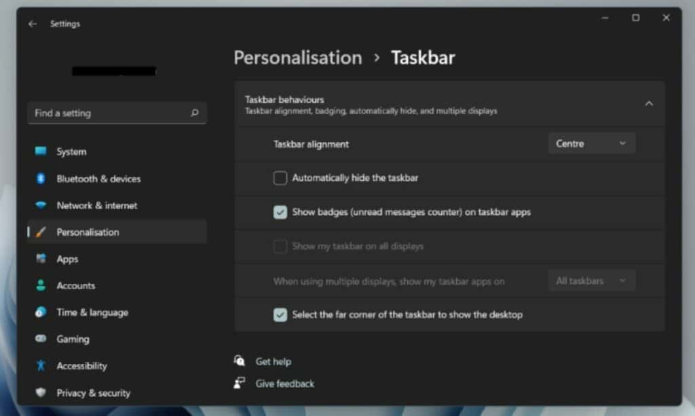Image resolution: width=695 pixels, height=416 pixels.
Task: Click the back arrow in Settings header
Action: (33, 24)
